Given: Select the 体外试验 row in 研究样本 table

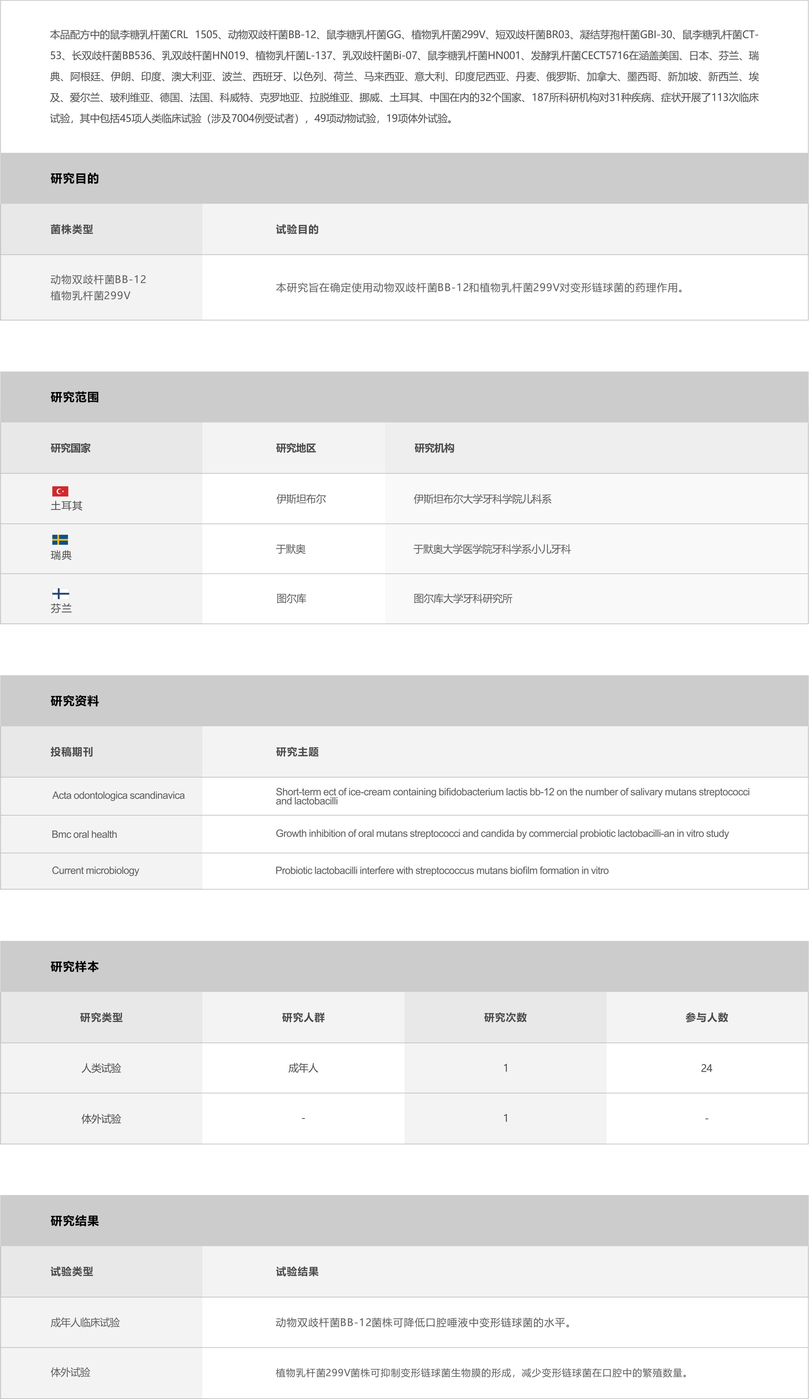Looking at the screenshot, I should coord(101,1119).
